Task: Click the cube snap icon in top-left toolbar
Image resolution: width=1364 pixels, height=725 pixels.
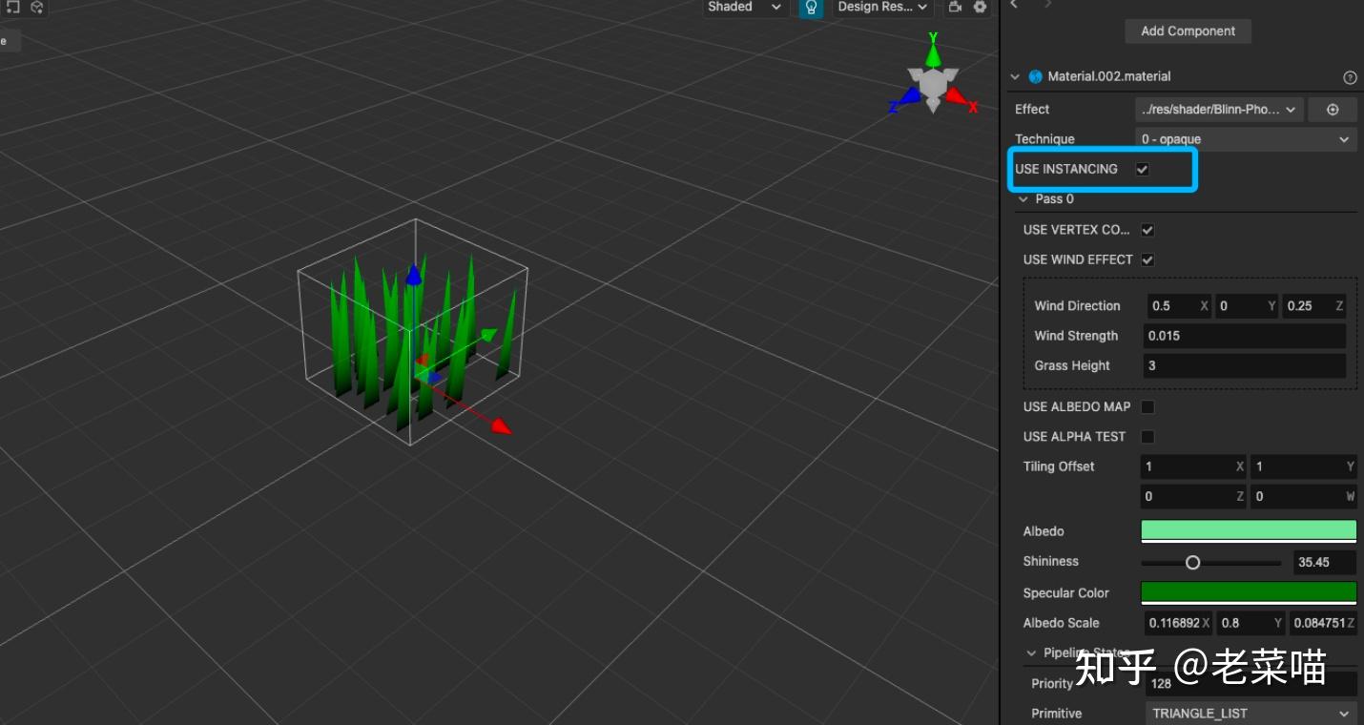Action: (x=36, y=7)
